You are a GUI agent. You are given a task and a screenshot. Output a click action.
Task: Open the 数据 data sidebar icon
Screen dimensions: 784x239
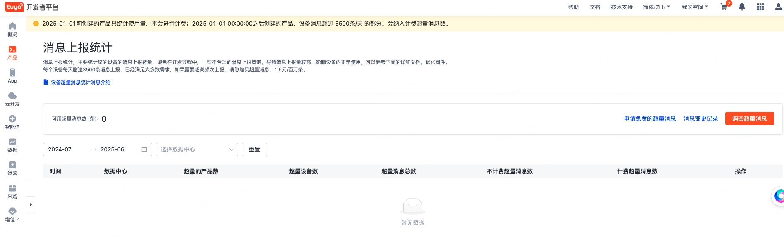tap(12, 145)
